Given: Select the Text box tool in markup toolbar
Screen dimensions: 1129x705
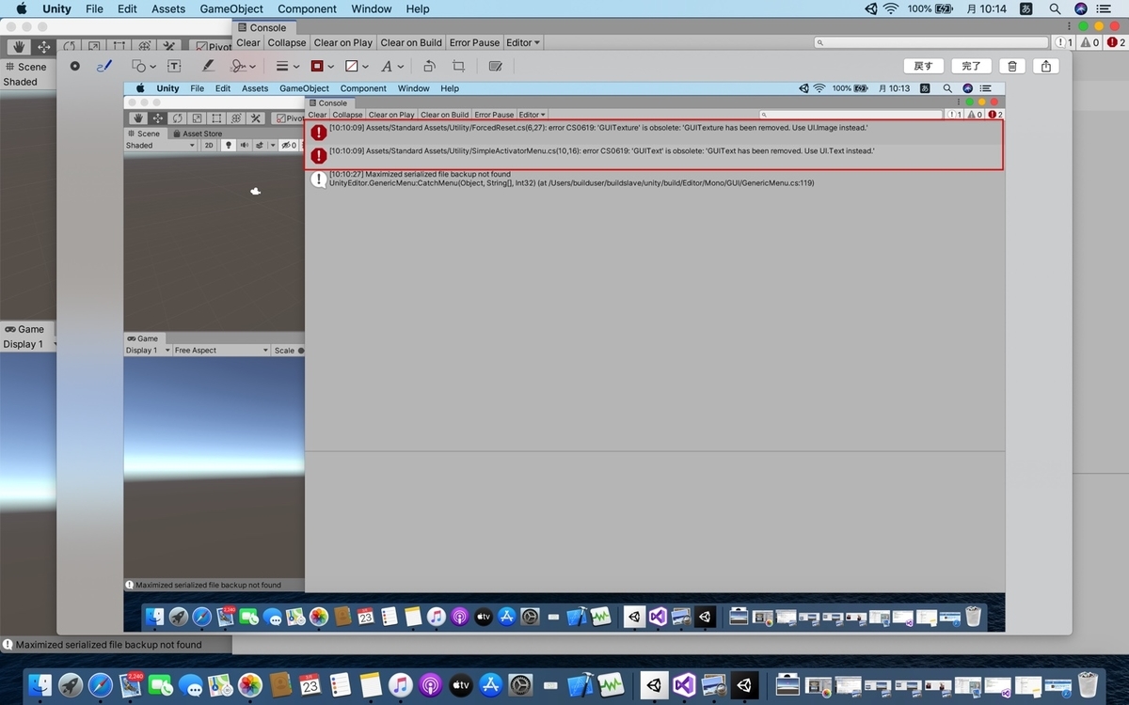Looking at the screenshot, I should coord(174,67).
